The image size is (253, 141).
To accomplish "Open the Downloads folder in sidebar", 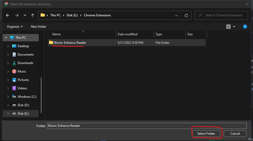I will tap(25, 63).
